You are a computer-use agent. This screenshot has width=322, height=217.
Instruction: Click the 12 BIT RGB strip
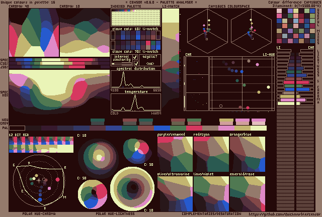click(41, 145)
